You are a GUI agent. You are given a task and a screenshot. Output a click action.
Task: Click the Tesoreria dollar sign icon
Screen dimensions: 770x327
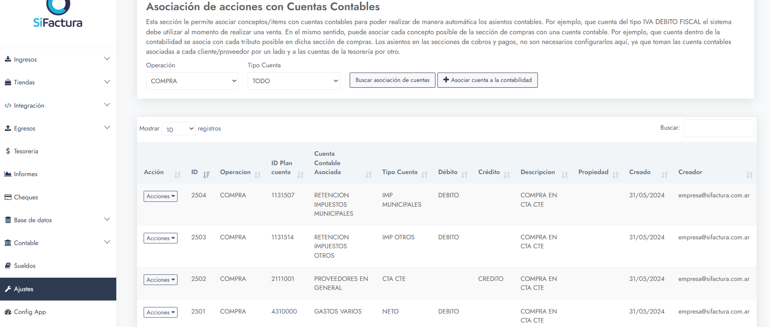coord(8,151)
